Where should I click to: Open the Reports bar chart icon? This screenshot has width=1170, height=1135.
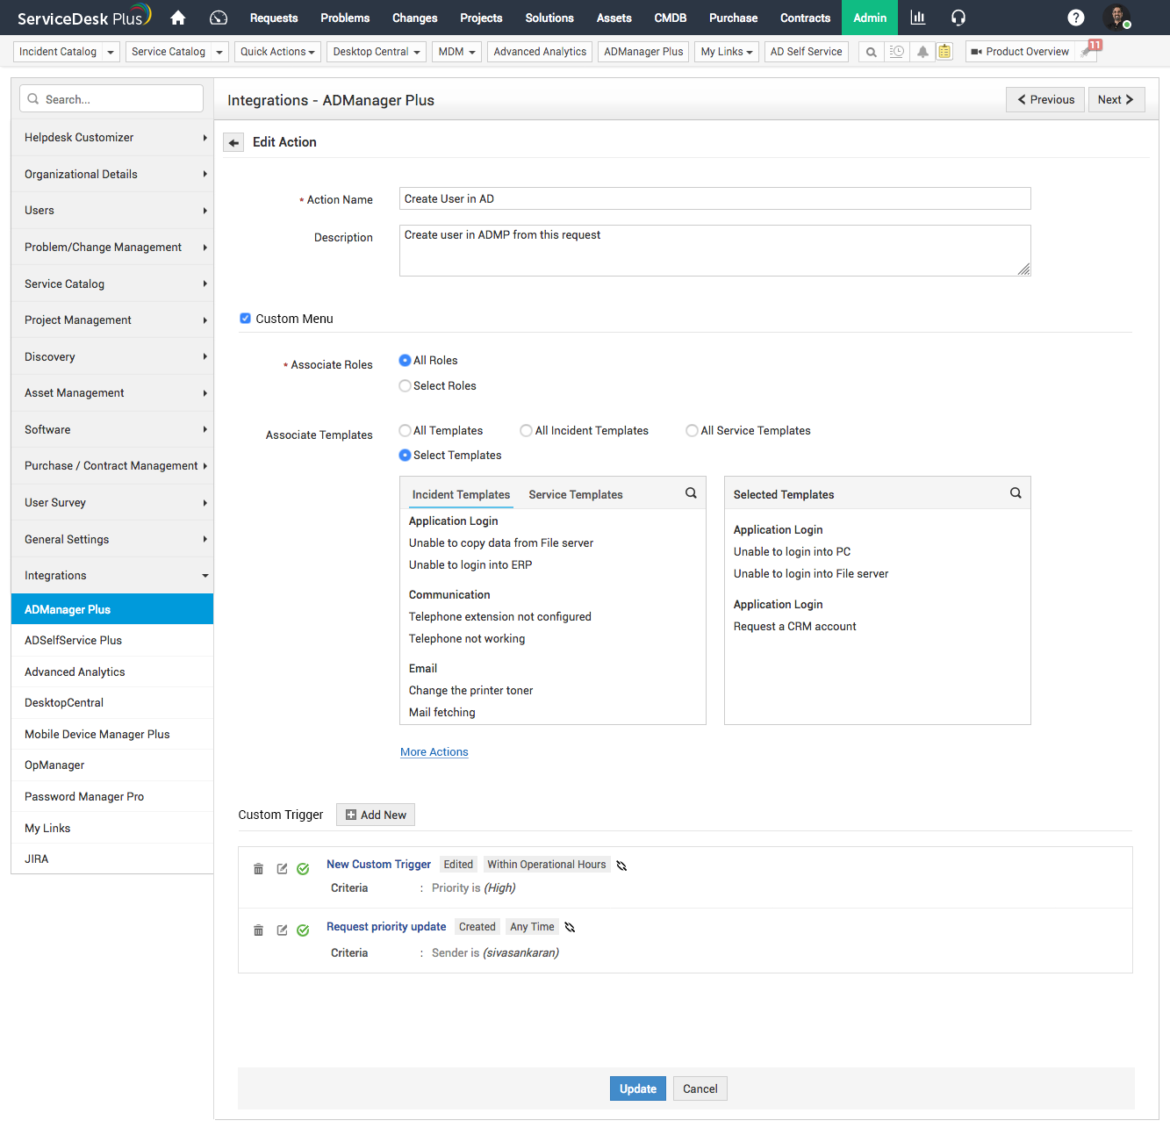tap(918, 18)
